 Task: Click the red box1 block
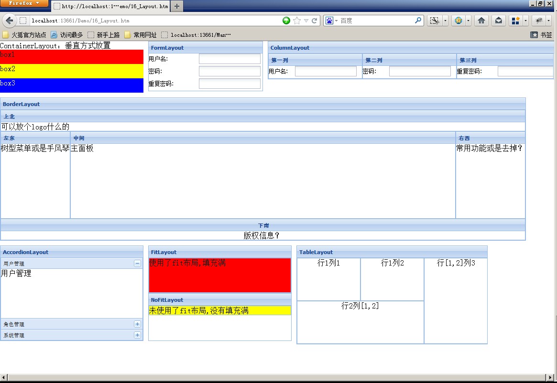[x=71, y=57]
